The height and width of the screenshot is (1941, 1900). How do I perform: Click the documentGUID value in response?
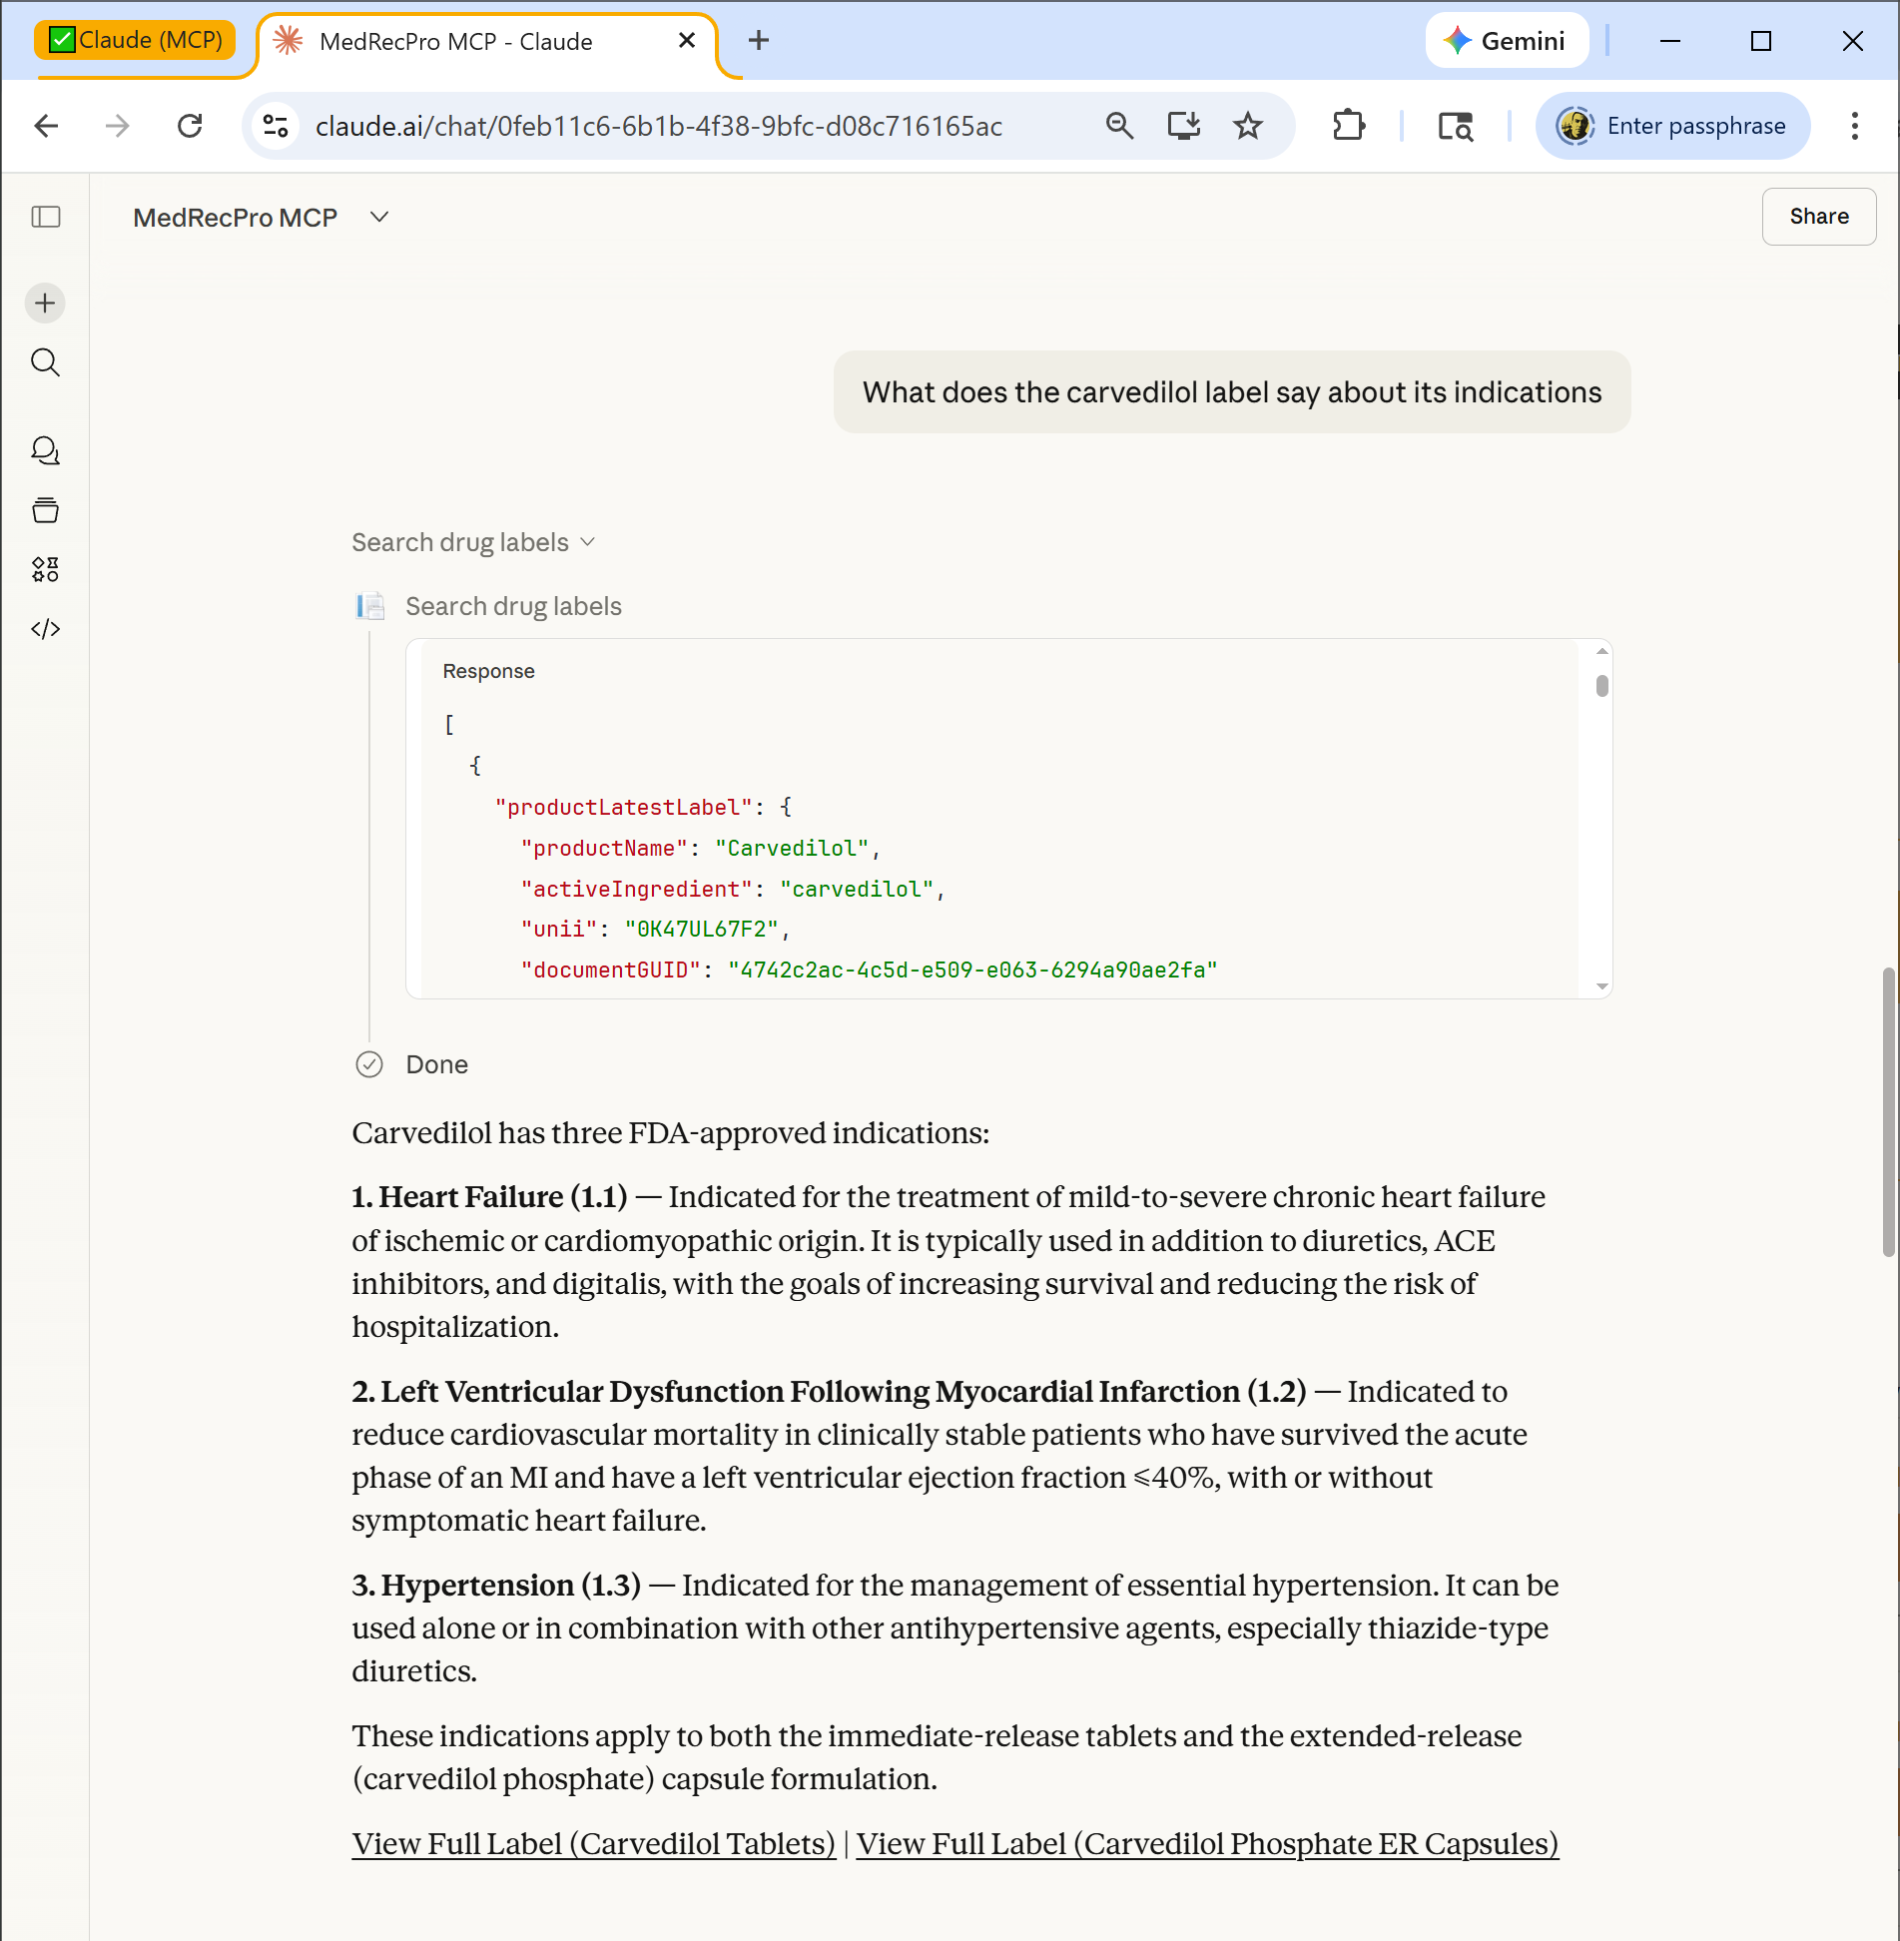click(x=972, y=970)
